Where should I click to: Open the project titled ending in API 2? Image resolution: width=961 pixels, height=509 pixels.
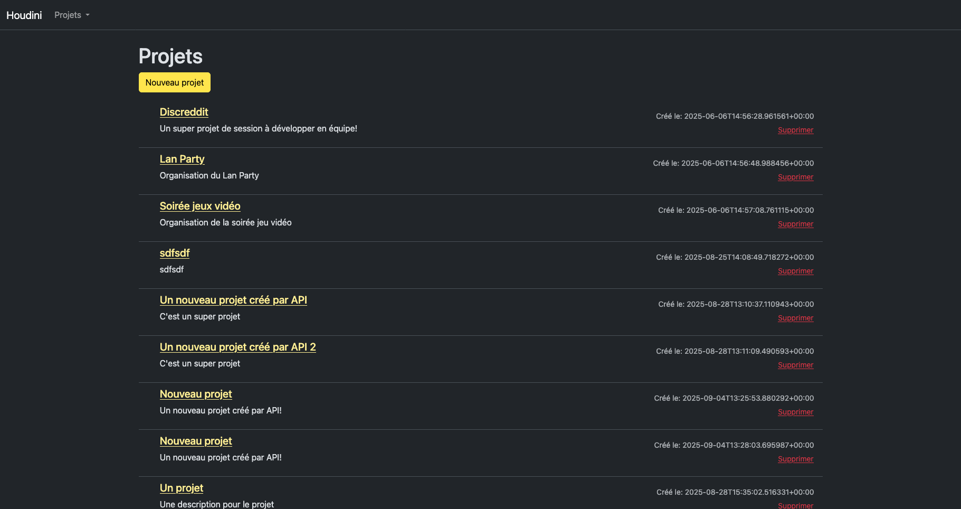[x=237, y=347]
